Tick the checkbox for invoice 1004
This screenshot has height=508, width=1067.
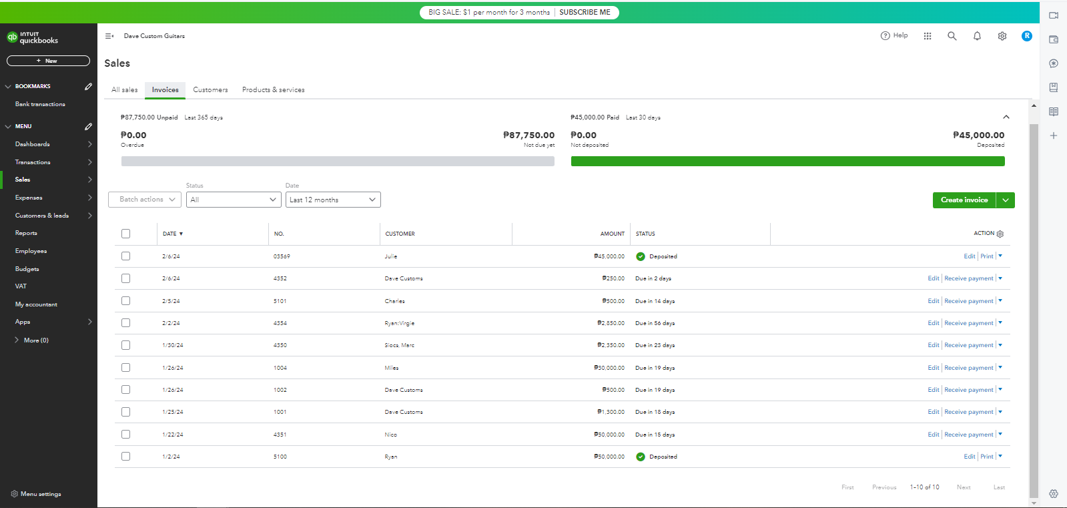click(126, 368)
